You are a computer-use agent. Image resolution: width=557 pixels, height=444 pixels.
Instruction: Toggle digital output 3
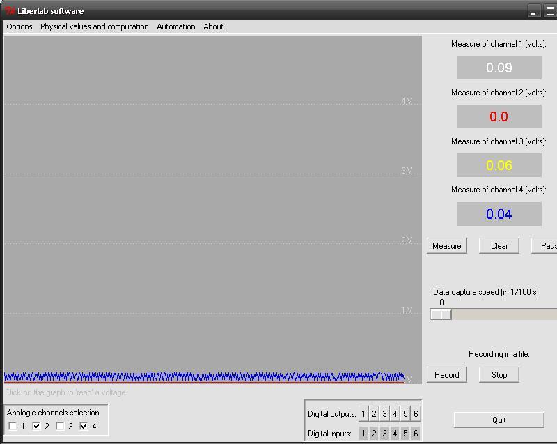tap(384, 413)
